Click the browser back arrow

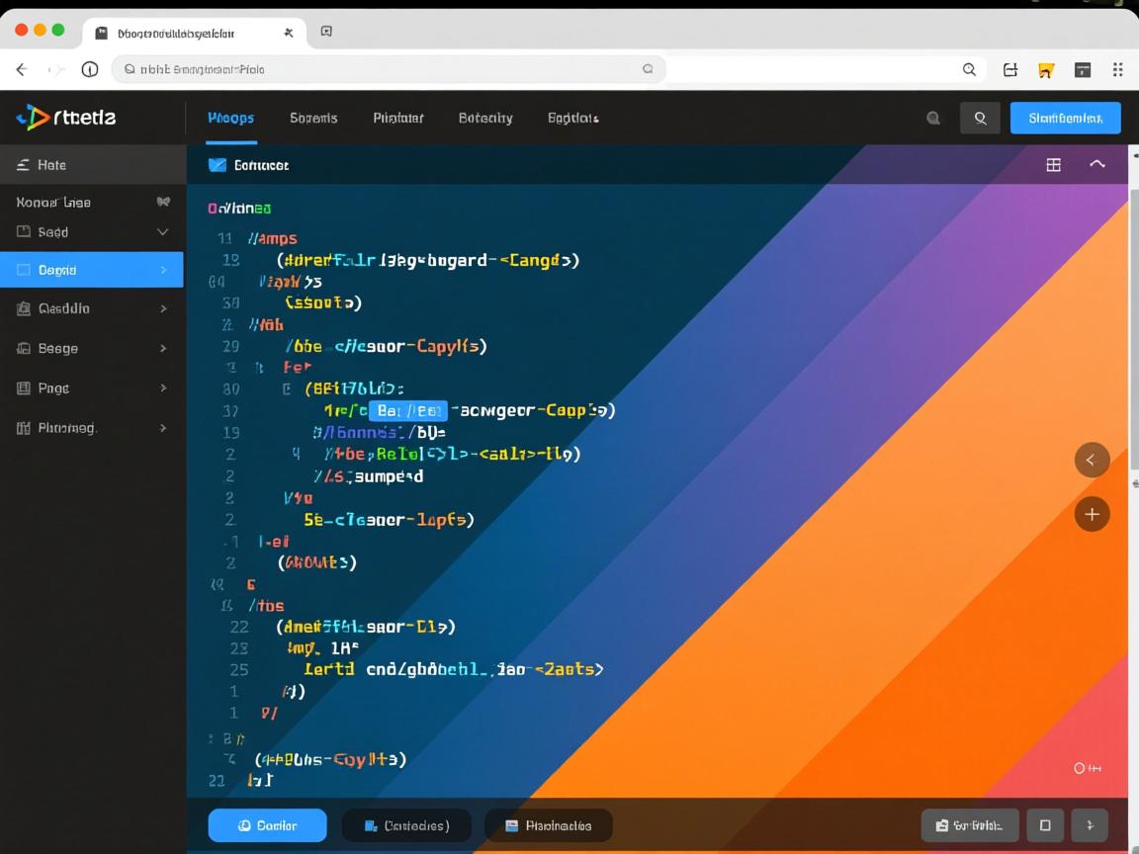[x=22, y=69]
